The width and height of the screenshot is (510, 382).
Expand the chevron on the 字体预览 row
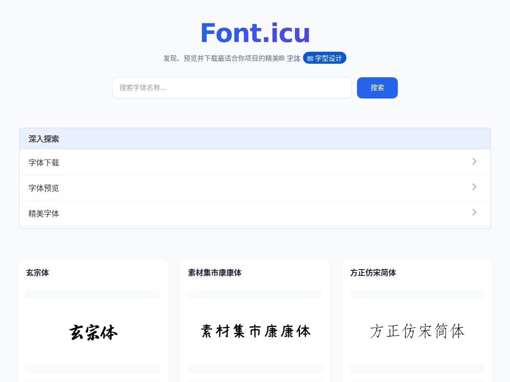click(474, 187)
